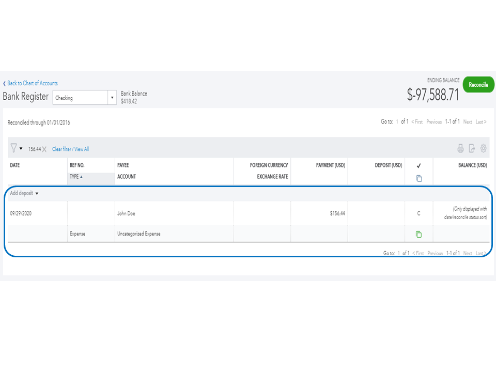Click the green Reconcile button
Screen dimensions: 496x372
(478, 85)
